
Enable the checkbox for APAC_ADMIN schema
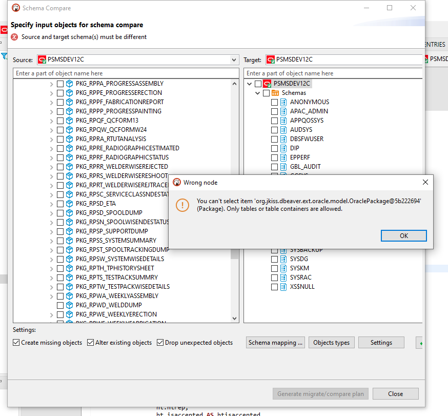(x=274, y=111)
